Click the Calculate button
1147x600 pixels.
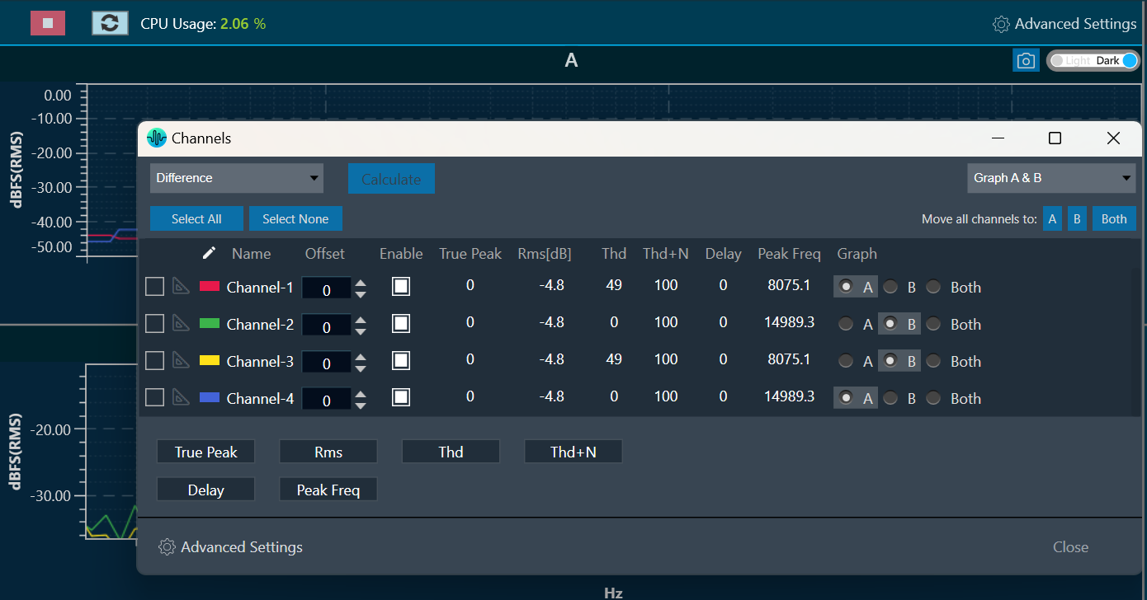pos(391,179)
